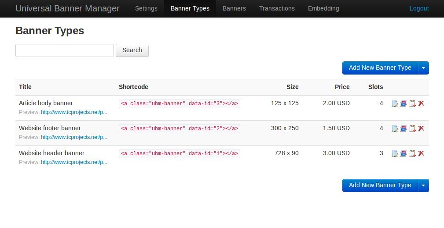Click the Logout link

click(x=419, y=8)
